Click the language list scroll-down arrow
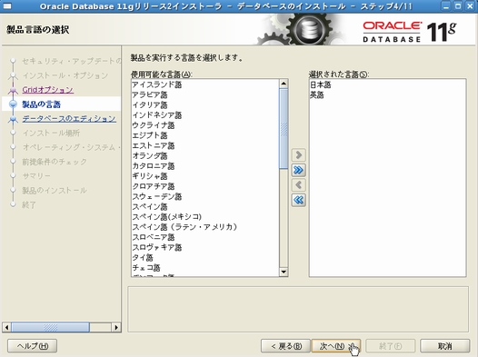 (284, 272)
